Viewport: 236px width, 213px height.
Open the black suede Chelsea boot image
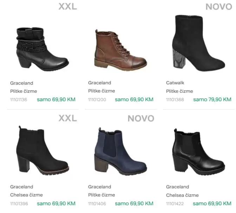tap(42, 150)
